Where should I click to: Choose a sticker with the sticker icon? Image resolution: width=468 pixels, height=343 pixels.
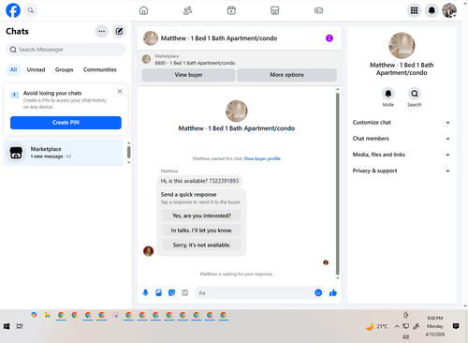(x=171, y=292)
